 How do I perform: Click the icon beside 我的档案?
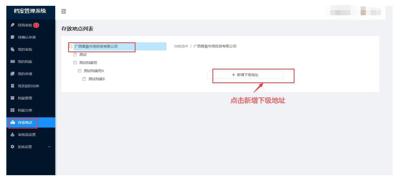12,62
